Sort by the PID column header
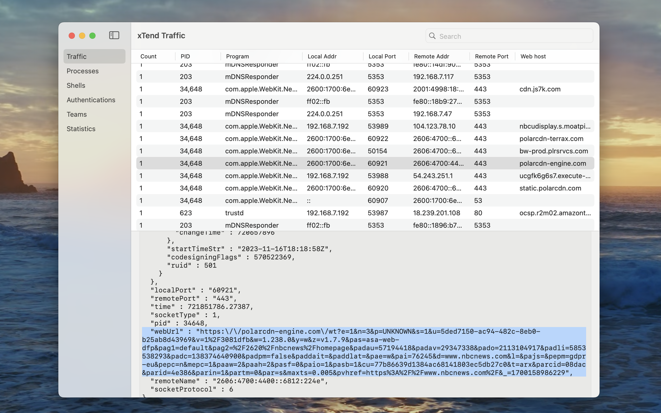 pos(185,57)
